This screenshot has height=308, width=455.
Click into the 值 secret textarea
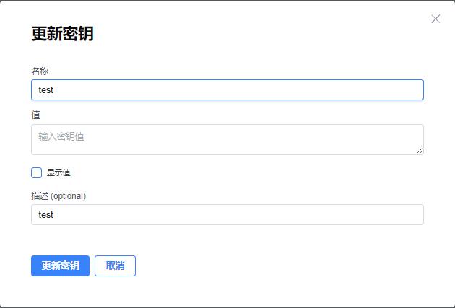point(227,139)
